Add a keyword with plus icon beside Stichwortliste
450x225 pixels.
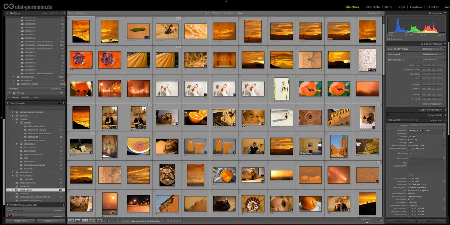pos(388,115)
